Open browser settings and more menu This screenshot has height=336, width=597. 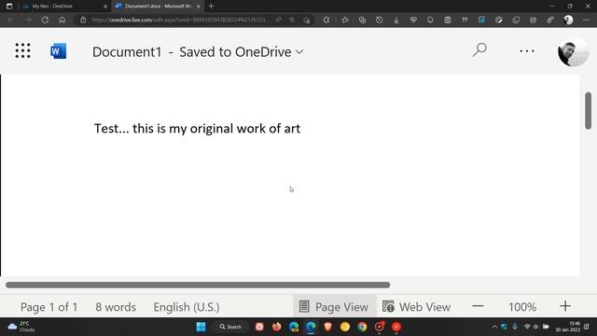click(586, 20)
